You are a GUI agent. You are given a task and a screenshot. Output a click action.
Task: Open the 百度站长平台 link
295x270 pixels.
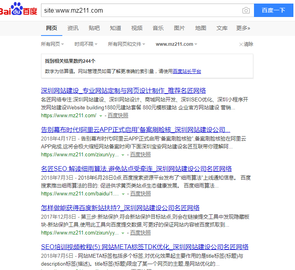pyautogui.click(x=187, y=71)
